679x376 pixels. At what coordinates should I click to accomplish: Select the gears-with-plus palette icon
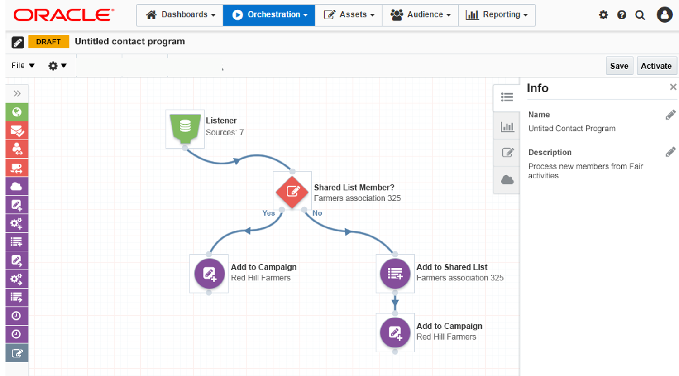pos(17,223)
